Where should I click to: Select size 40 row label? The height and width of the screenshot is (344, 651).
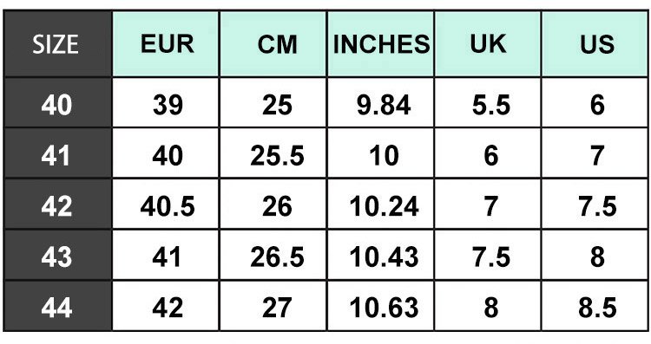[x=57, y=102]
